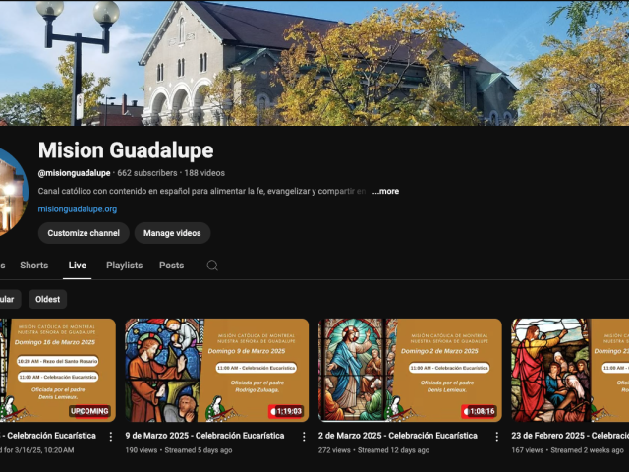Expand channel description with ...more
Viewport: 629px width, 472px height.
[x=385, y=191]
